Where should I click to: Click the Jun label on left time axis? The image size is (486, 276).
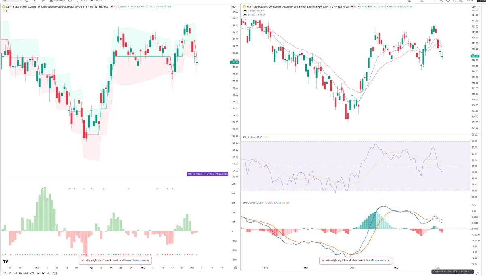[x=192, y=268]
